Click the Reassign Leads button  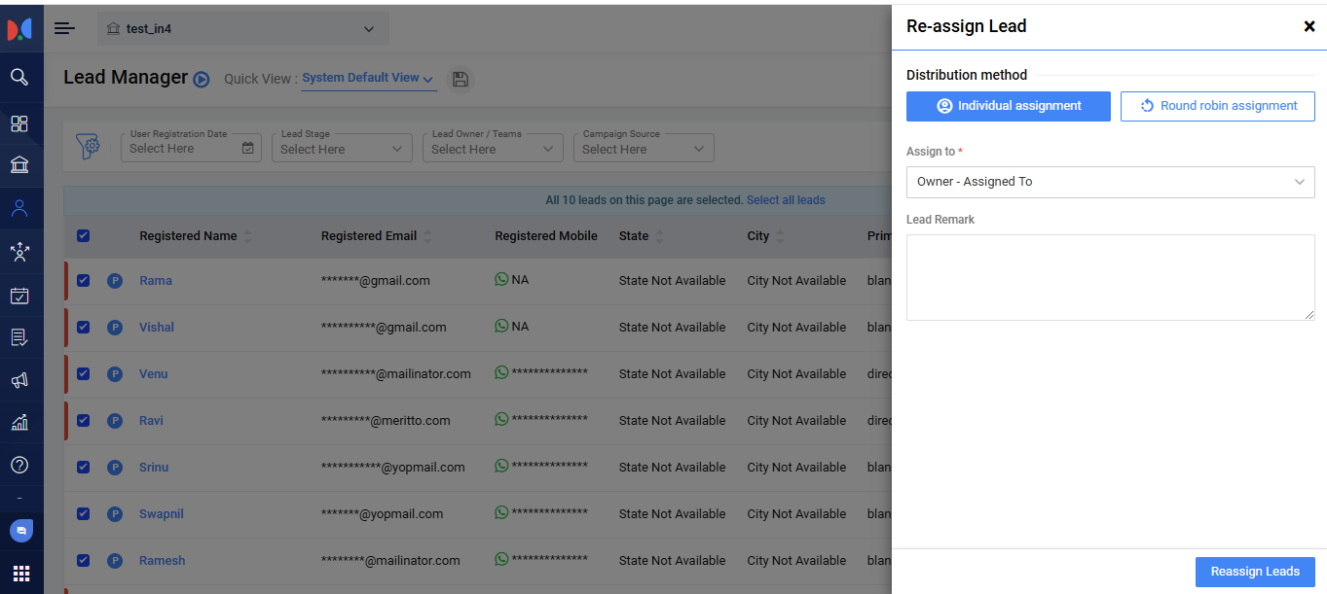(1254, 572)
